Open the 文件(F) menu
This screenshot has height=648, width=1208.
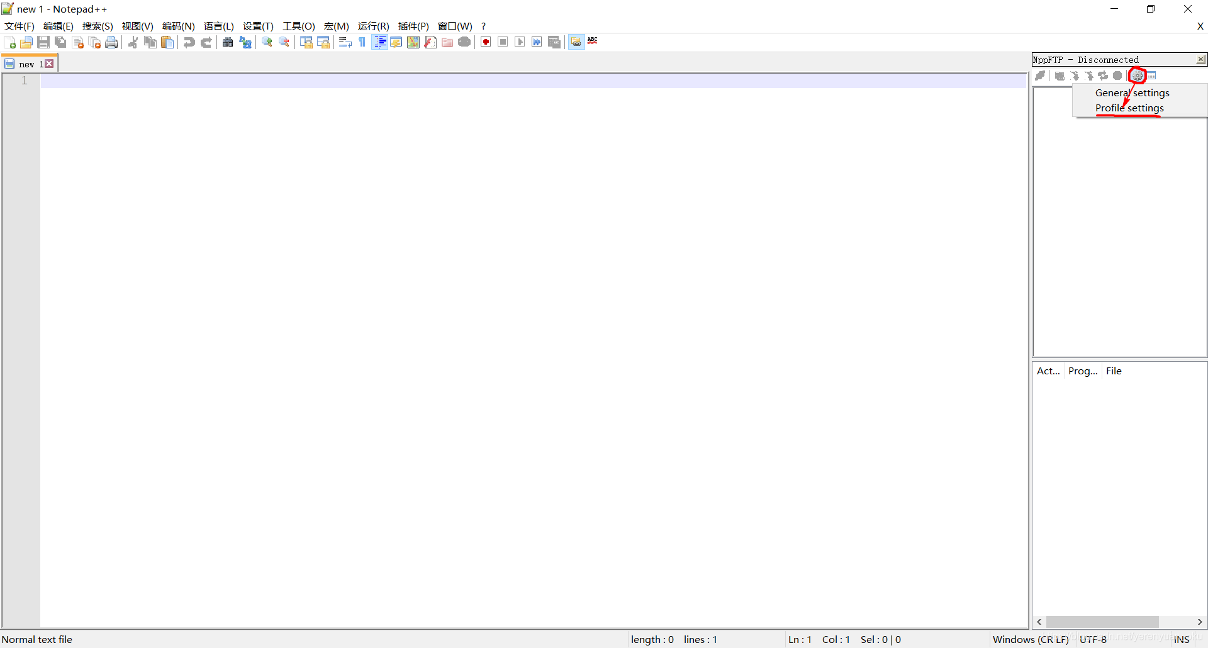tap(20, 26)
